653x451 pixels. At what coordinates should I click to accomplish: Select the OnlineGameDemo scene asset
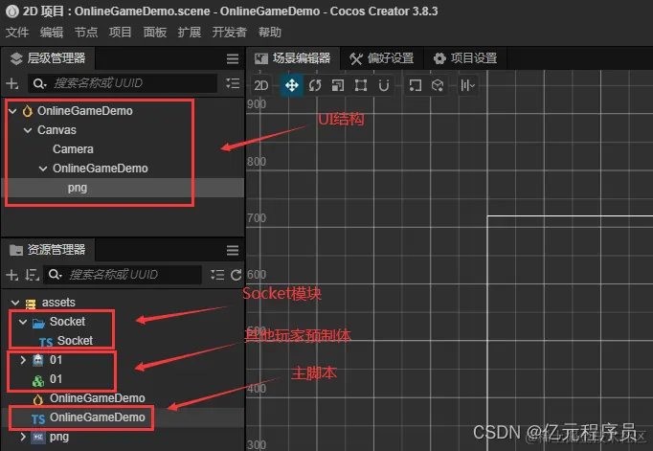click(x=97, y=398)
